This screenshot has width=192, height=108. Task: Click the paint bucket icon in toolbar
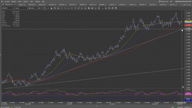click(x=109, y=8)
